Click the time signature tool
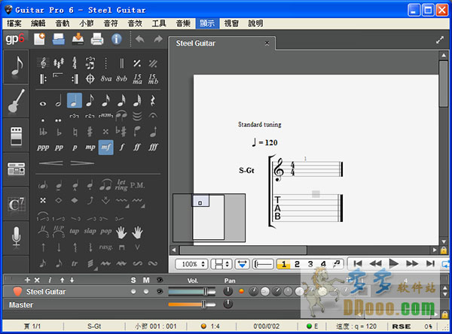 75,62
